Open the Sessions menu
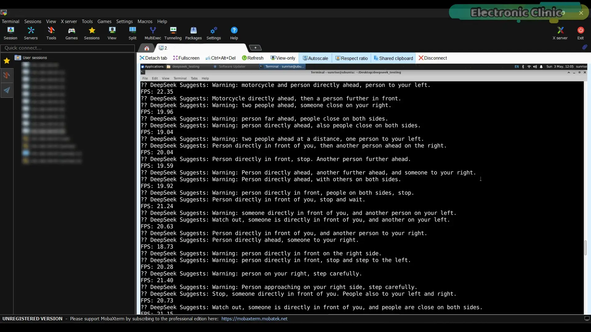 [33, 22]
